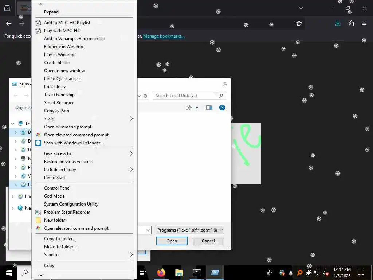
Task: Select Expand in the context menu
Action: point(51,12)
